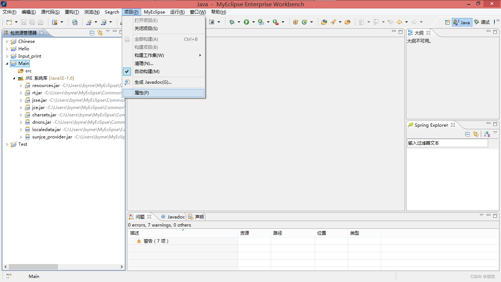Open the 构建工作集(W) submenu
The width and height of the screenshot is (501, 282).
(164, 55)
